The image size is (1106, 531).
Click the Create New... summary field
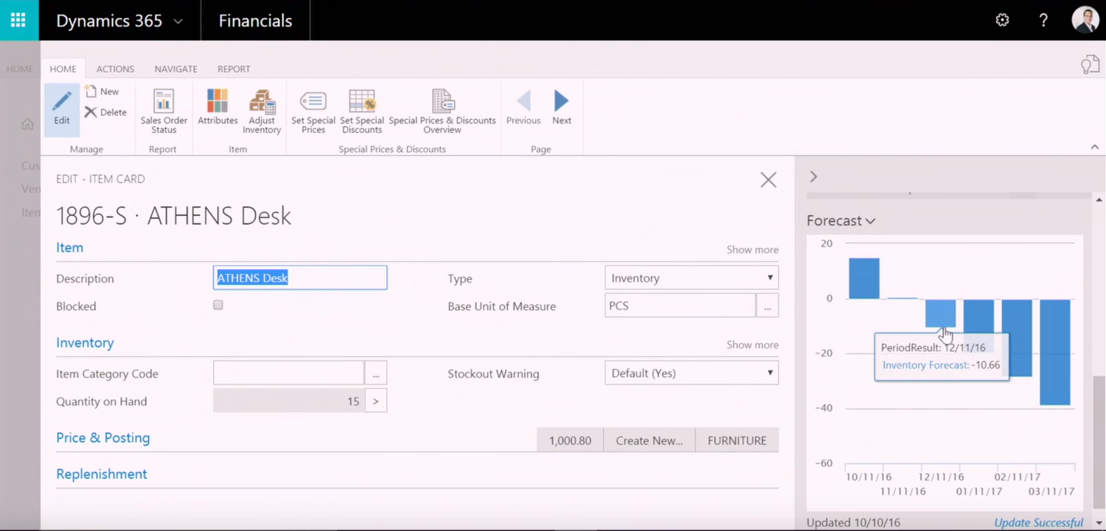coord(649,440)
